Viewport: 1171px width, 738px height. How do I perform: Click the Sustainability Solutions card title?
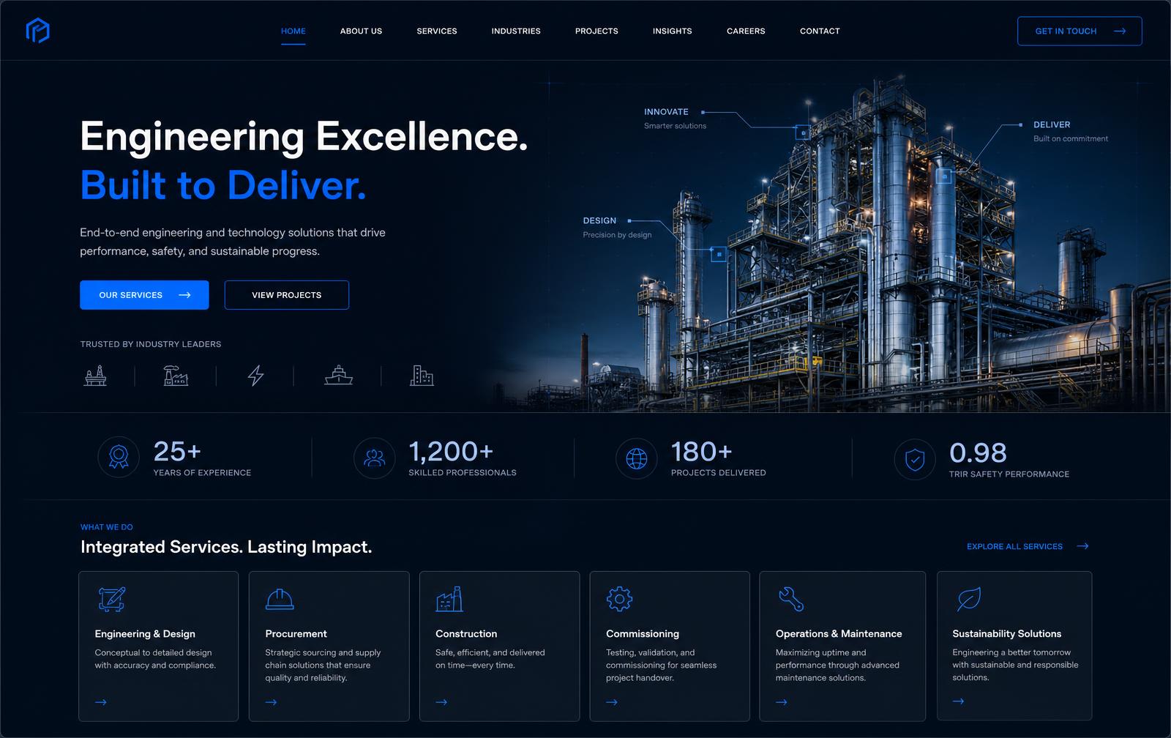(x=1006, y=634)
